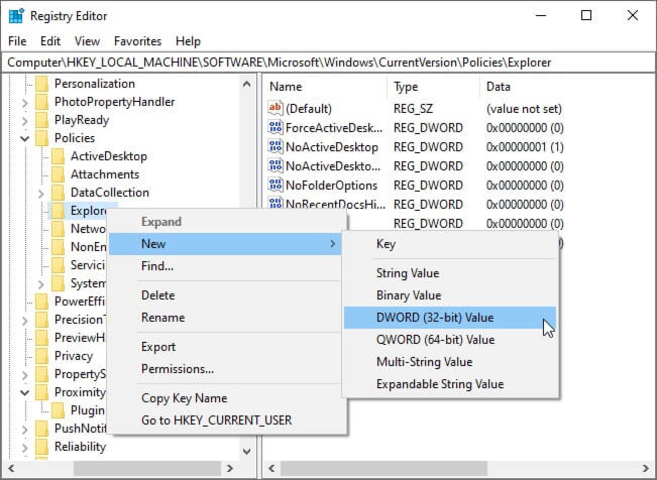
Task: Select the NoActiveDesktop value name
Action: [x=332, y=147]
